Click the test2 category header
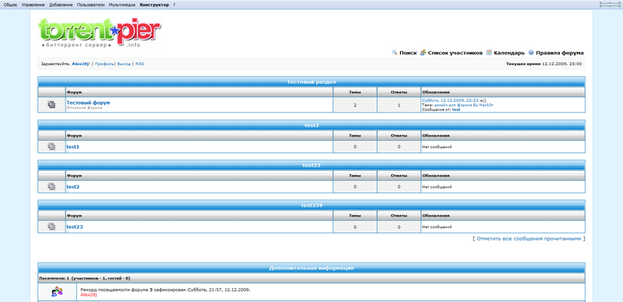Viewport: 623px width, 302px height. [311, 125]
